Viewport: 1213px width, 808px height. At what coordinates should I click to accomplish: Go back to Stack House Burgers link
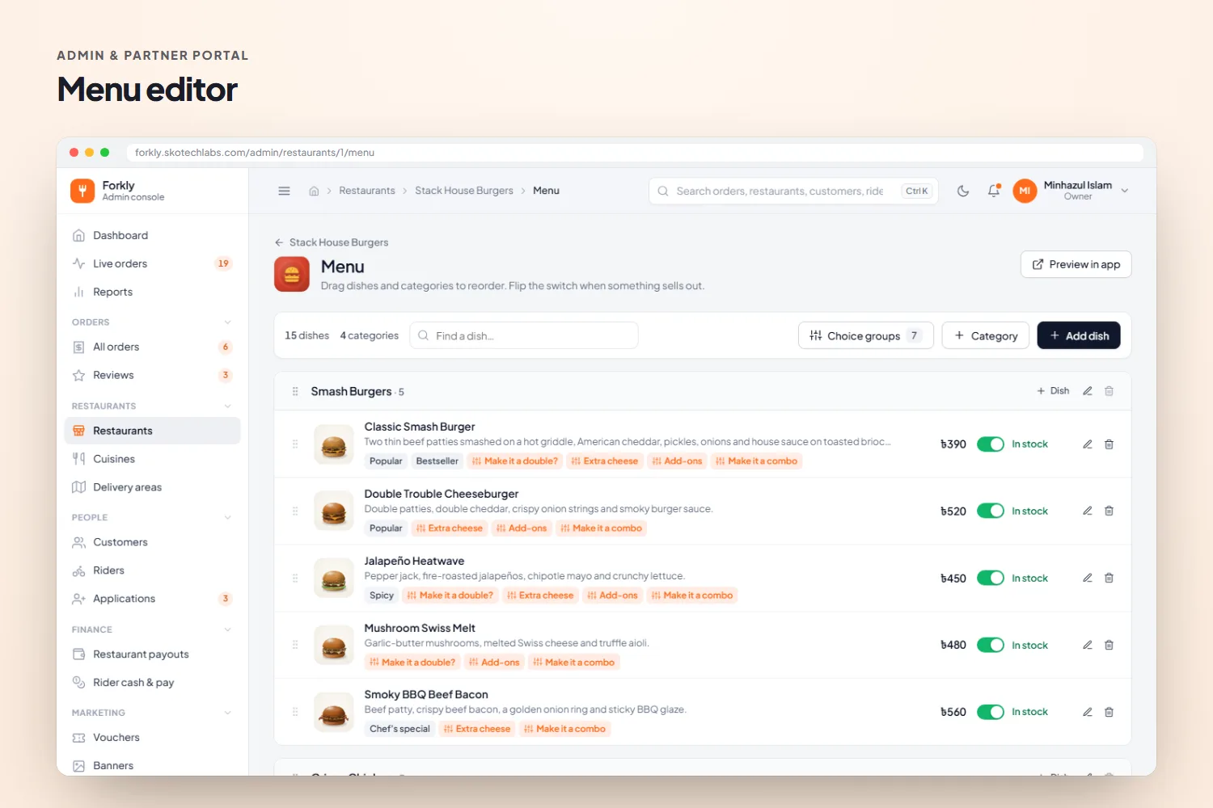point(332,242)
